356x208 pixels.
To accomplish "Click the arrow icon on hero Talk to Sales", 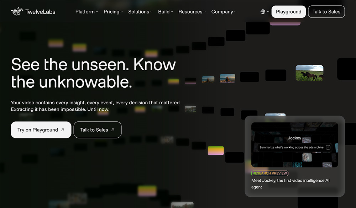I will click(112, 130).
